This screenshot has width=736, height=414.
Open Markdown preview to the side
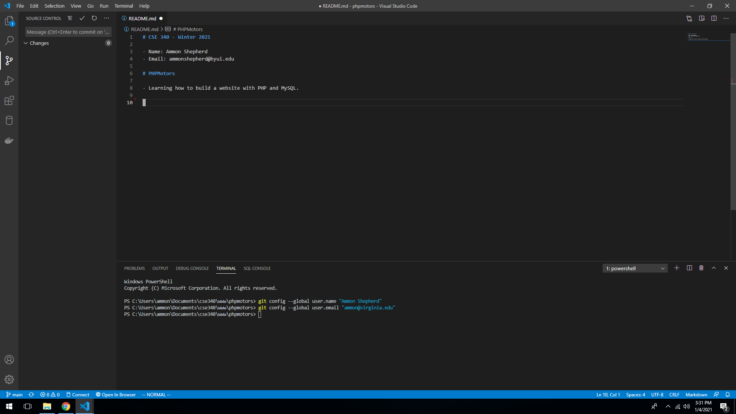tap(701, 18)
